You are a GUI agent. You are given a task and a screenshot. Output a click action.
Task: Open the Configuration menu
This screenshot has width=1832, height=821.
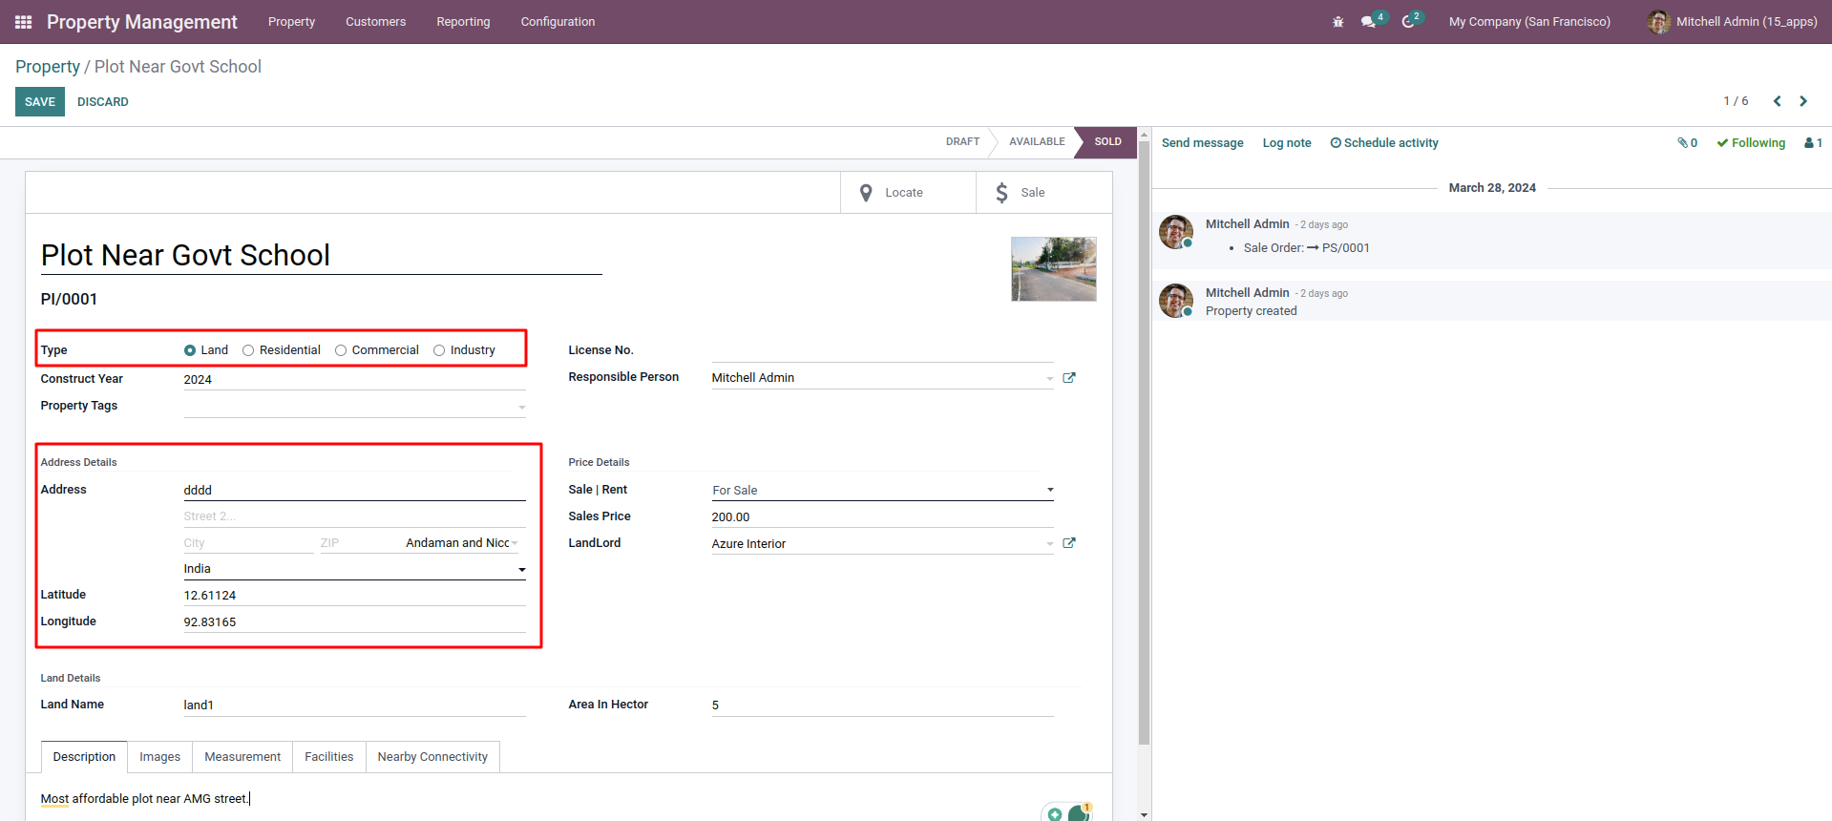pos(558,22)
